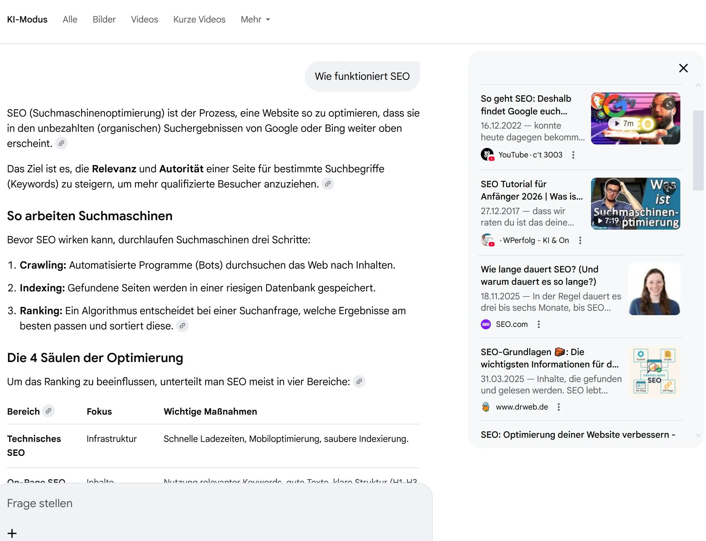Open three-dot menu for WPerfolg result
This screenshot has width=706, height=541.
coord(580,240)
